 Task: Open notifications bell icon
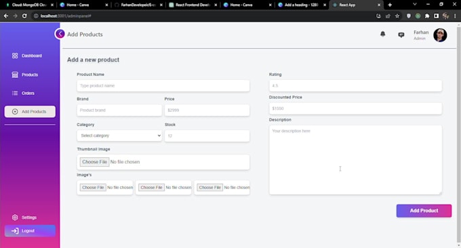(382, 34)
